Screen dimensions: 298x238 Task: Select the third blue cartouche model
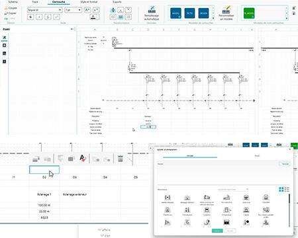pyautogui.click(x=203, y=13)
